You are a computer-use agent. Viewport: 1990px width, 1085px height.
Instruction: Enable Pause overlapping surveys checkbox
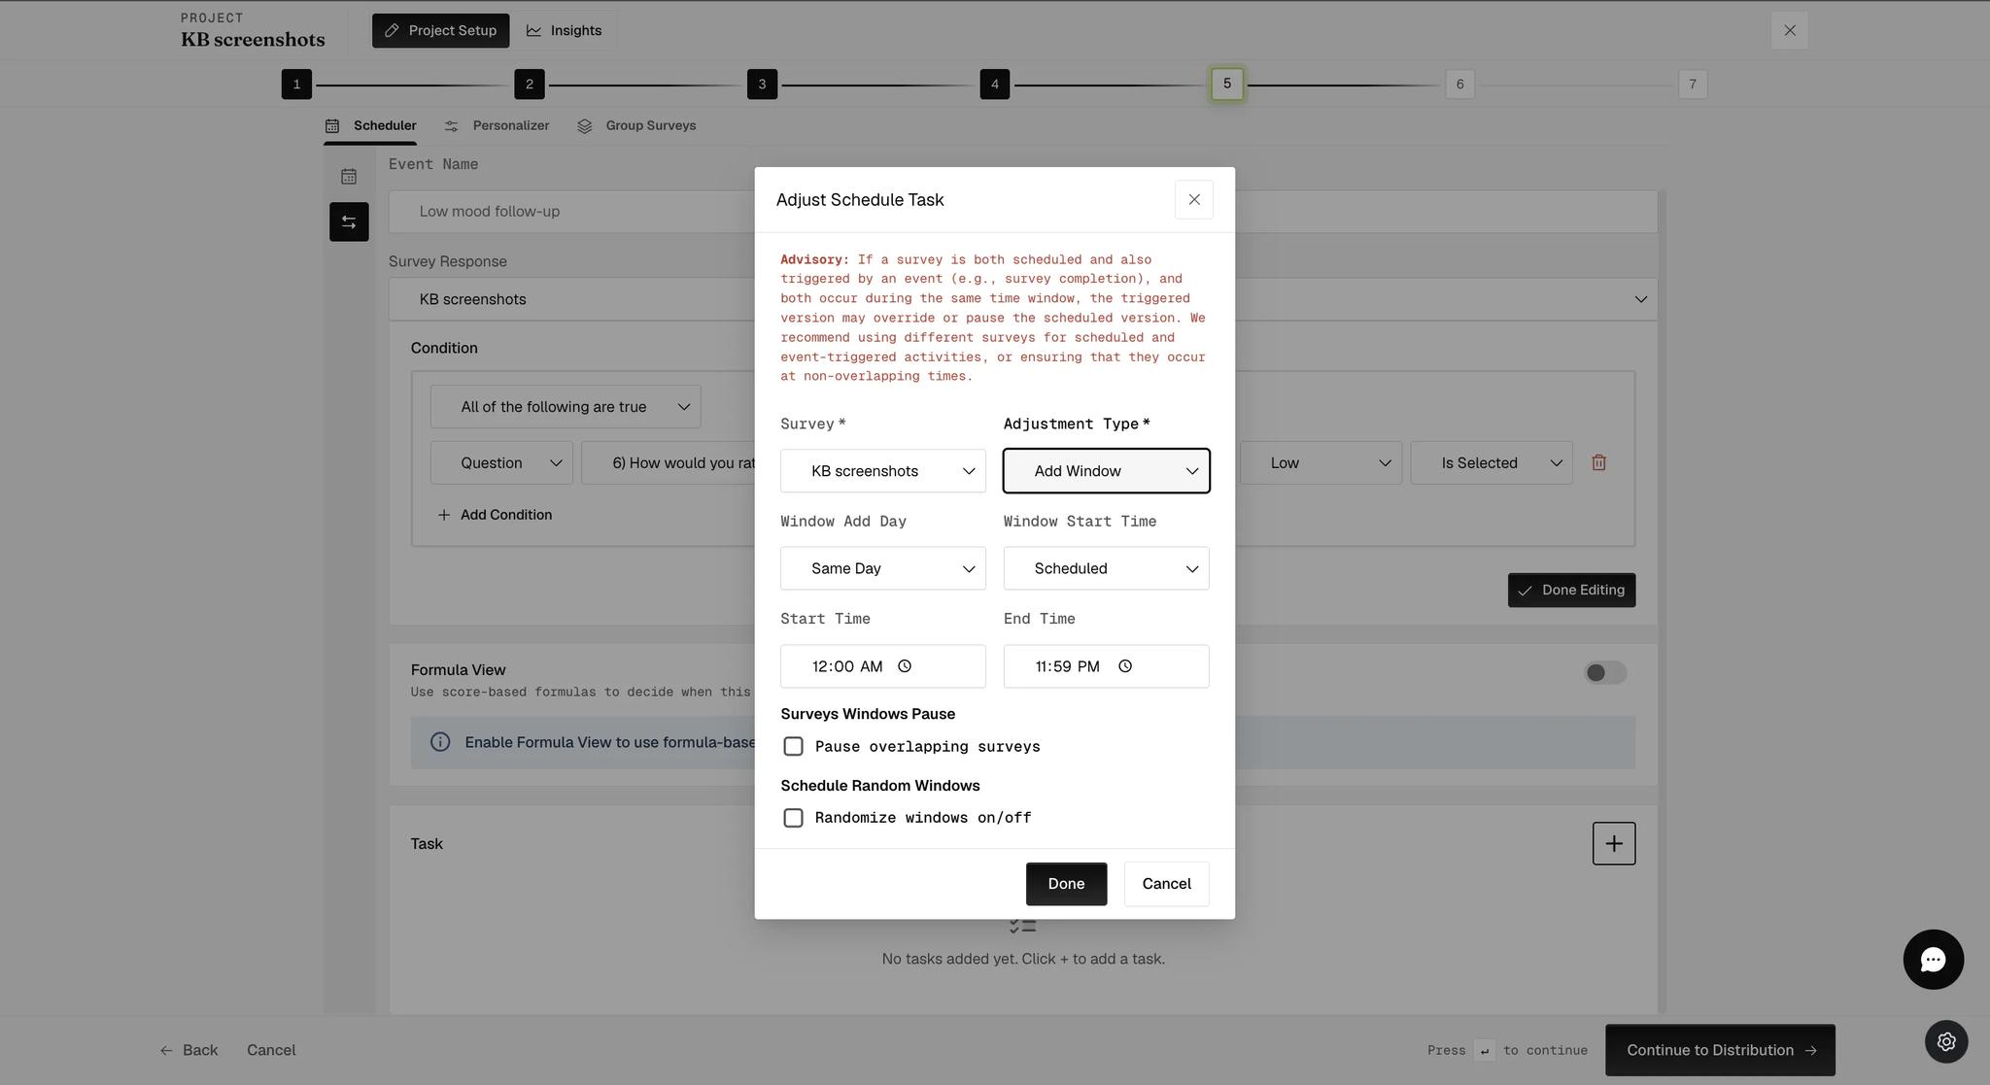point(793,746)
